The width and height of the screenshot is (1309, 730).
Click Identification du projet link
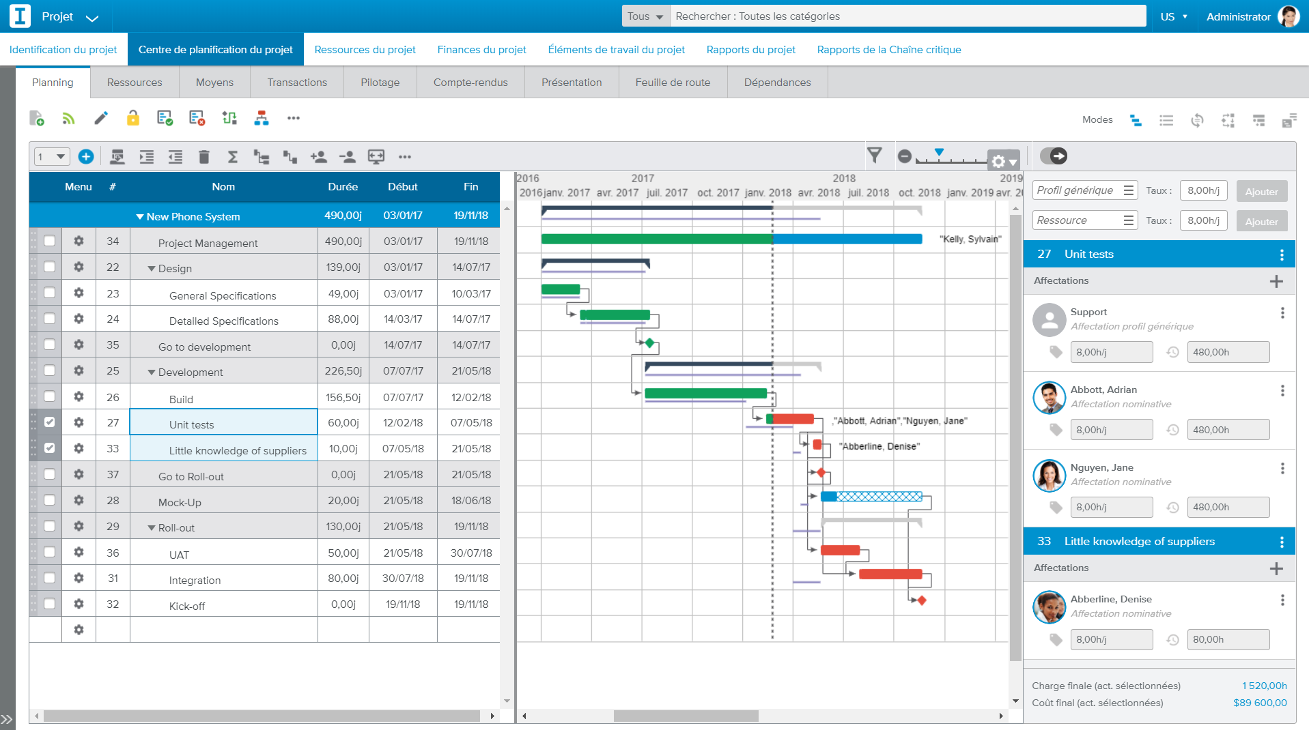[64, 49]
